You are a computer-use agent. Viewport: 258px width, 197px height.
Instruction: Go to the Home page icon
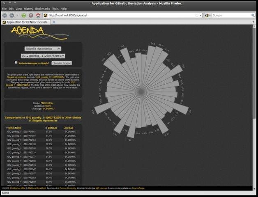pyautogui.click(x=38, y=16)
